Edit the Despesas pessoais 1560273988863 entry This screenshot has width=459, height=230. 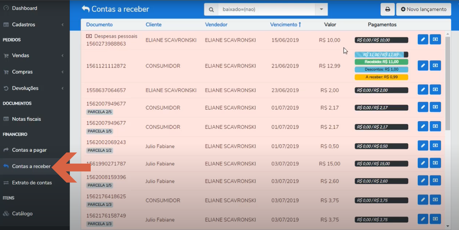423,39
